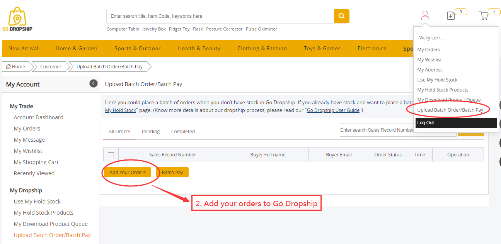Open Account Dashboard in sidebar
Image resolution: width=501 pixels, height=244 pixels.
(x=39, y=117)
